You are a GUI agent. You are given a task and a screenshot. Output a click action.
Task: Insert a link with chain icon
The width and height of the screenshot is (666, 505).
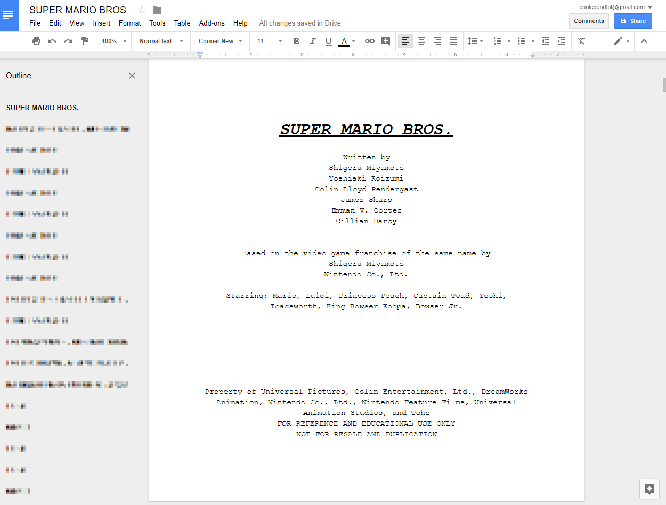click(370, 41)
